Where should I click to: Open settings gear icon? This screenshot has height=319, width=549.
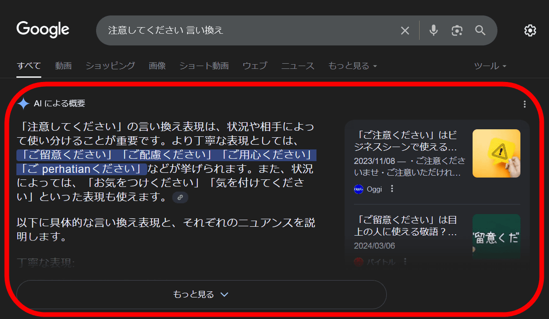[530, 31]
